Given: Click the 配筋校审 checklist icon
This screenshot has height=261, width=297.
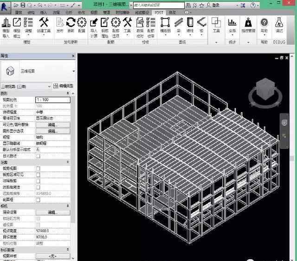Looking at the screenshot, I should point(151,22).
